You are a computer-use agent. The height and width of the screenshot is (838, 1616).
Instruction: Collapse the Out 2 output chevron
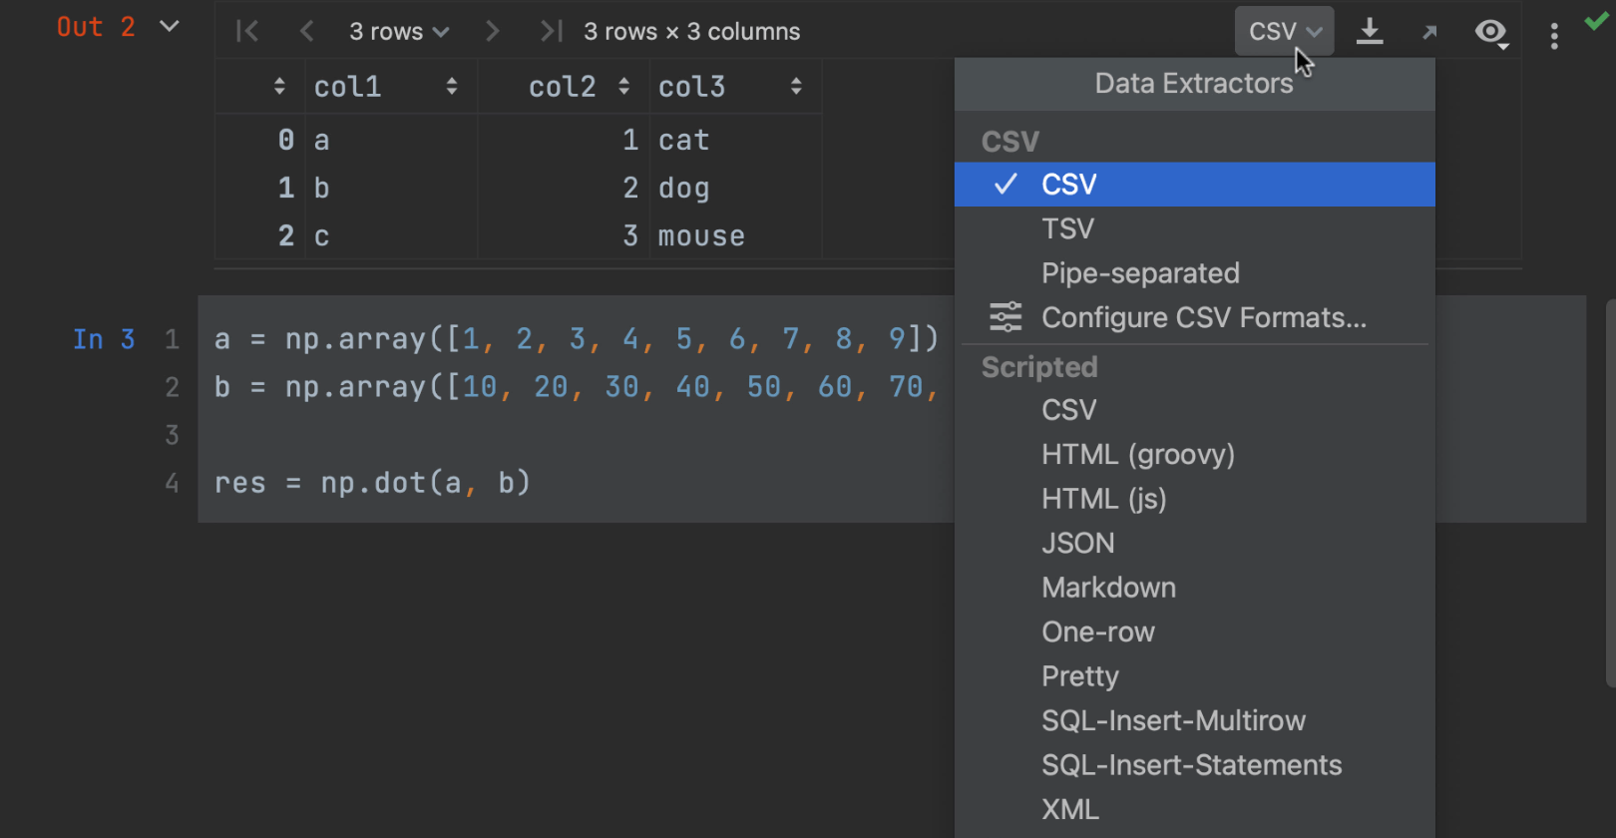tap(170, 27)
